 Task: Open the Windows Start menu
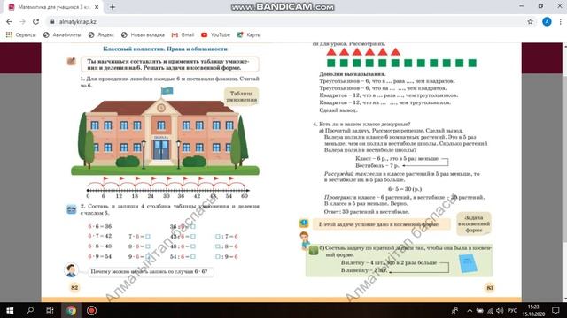[x=10, y=310]
